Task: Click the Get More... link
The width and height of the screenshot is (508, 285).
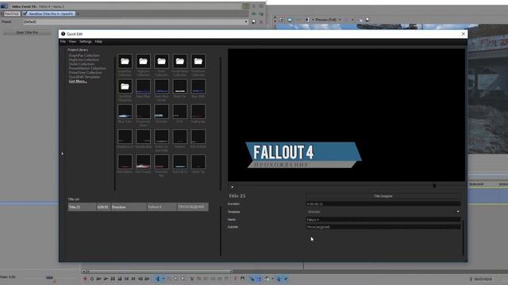Action: pos(78,81)
